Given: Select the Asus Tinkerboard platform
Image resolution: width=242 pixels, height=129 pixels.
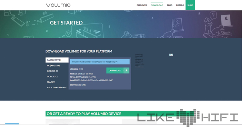Looking at the screenshot, I should tap(57, 87).
